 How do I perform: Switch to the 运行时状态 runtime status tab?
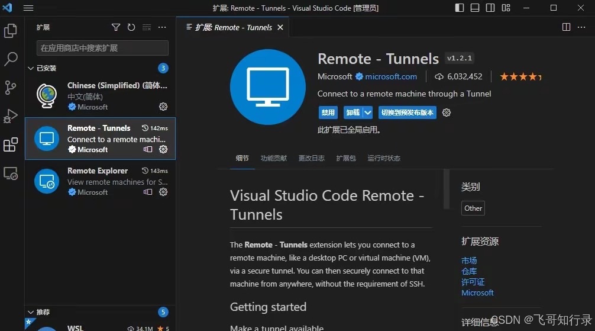click(384, 158)
